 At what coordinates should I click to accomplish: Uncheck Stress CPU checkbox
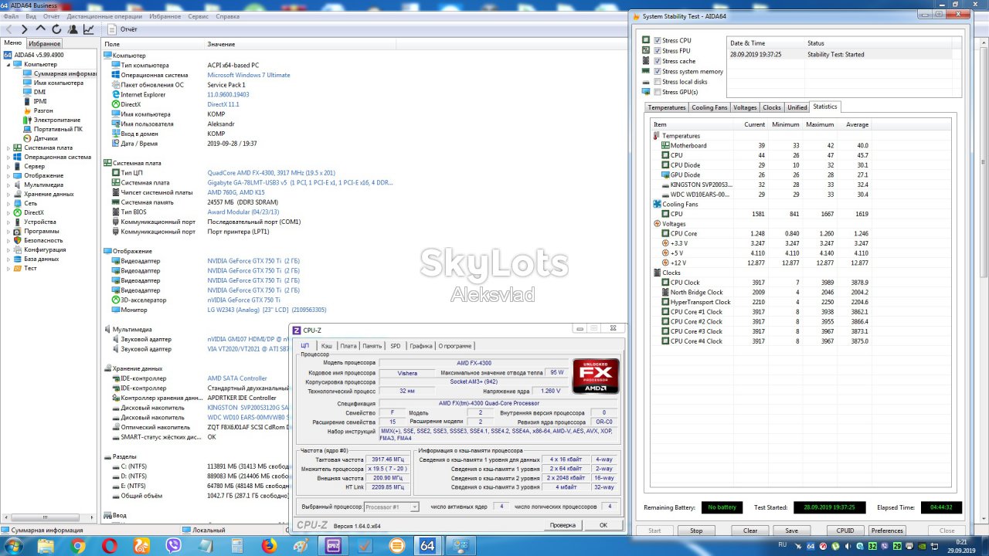(x=658, y=40)
